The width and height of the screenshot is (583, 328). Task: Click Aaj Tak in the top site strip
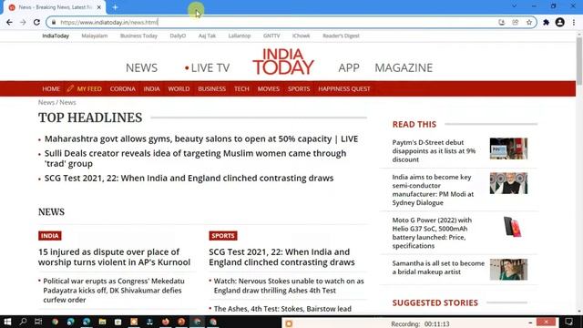(207, 36)
